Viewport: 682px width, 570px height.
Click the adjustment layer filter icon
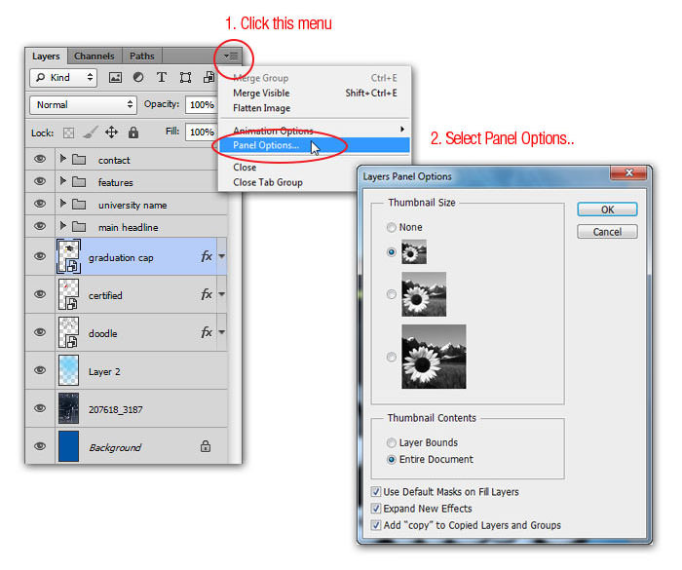point(138,78)
